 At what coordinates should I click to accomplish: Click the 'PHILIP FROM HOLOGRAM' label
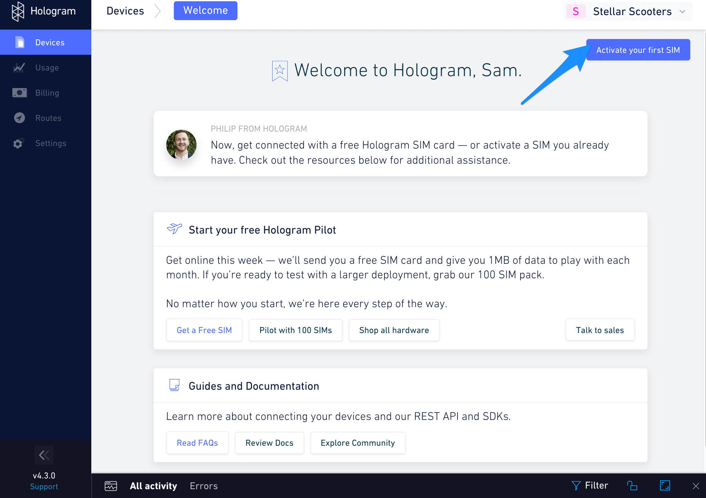pos(259,128)
